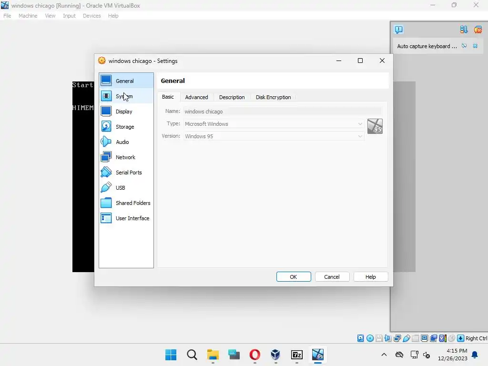Click the floppy disk indicator in status bar
The image size is (488, 366).
[379, 338]
